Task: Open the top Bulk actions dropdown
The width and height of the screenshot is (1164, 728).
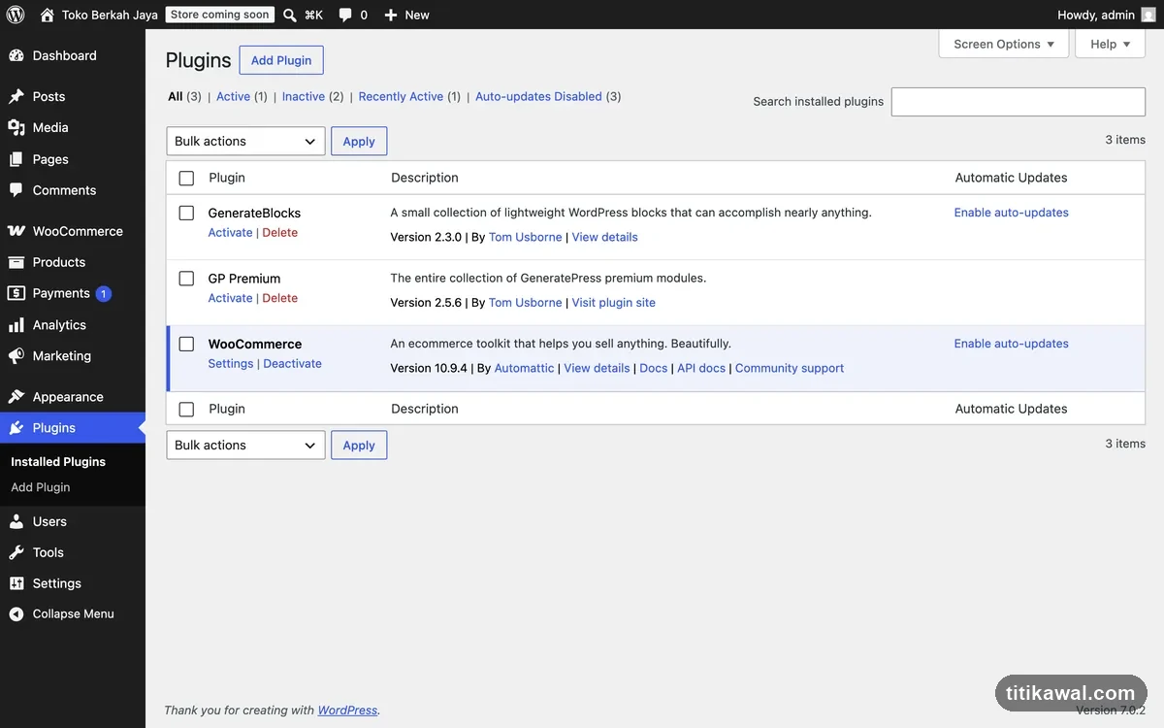Action: 245,141
